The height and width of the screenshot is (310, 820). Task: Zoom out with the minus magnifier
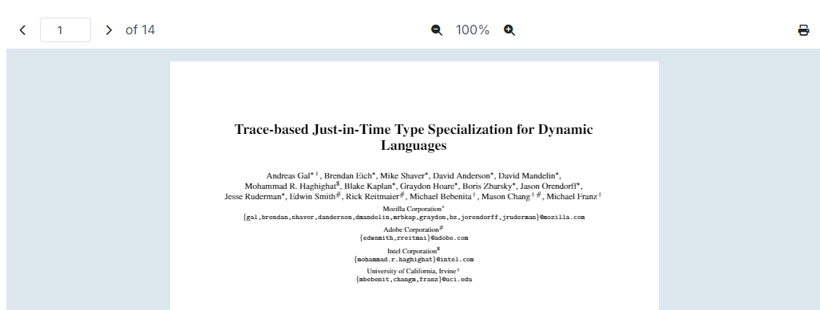437,30
